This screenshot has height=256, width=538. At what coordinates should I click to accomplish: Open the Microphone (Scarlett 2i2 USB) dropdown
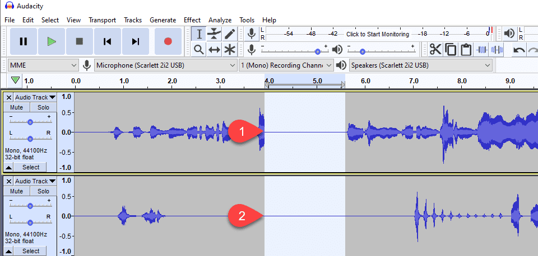point(165,65)
